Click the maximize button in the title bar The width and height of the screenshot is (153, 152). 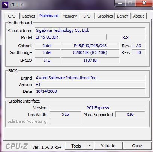tap(130, 3)
